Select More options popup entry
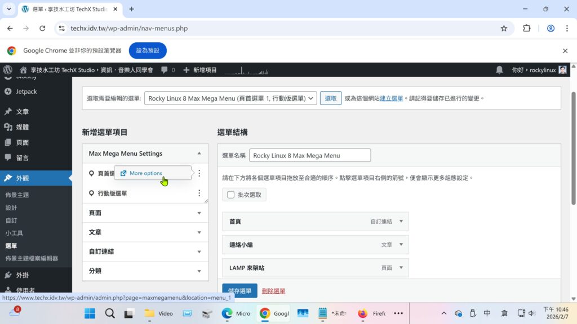 tap(145, 173)
